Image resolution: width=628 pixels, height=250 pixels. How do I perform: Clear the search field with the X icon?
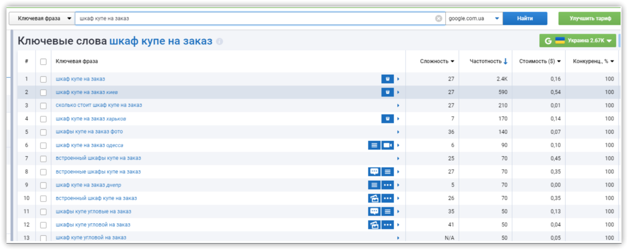pyautogui.click(x=438, y=18)
